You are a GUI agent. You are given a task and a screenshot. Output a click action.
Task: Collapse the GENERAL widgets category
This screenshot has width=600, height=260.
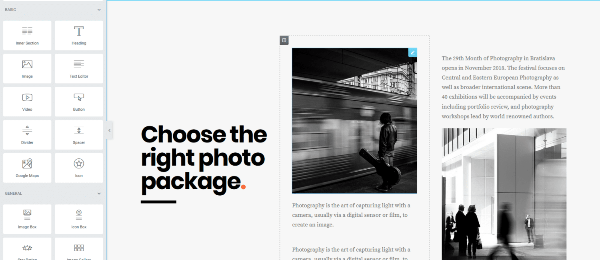(99, 194)
